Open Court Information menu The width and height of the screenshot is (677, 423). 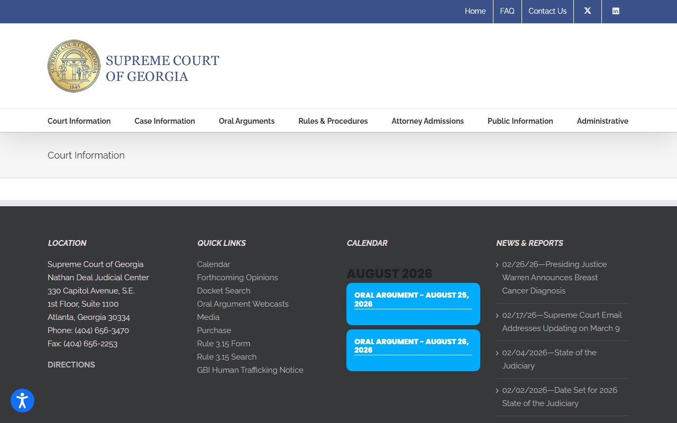pos(79,121)
